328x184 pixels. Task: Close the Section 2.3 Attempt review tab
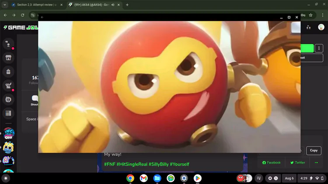[61, 5]
